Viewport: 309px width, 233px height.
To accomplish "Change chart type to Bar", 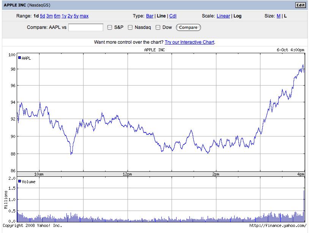I will 150,16.
